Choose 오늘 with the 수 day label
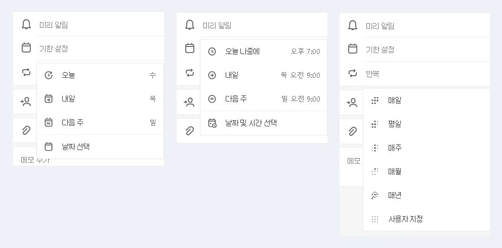The width and height of the screenshot is (502, 248). pos(100,75)
